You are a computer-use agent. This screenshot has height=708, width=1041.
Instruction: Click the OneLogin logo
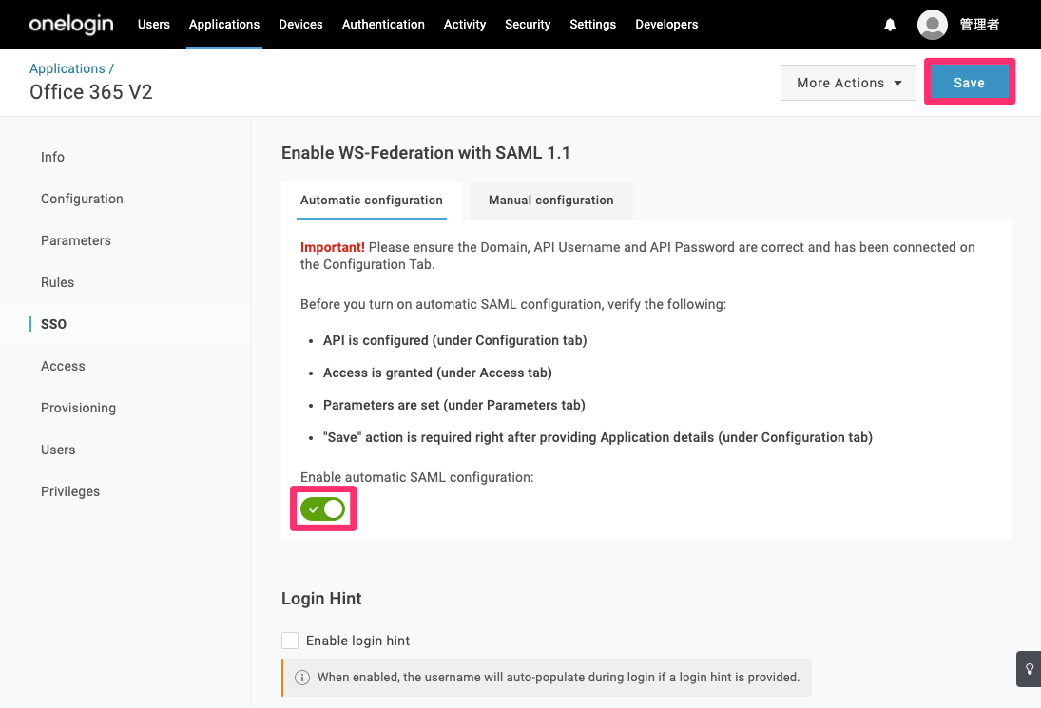[x=71, y=24]
